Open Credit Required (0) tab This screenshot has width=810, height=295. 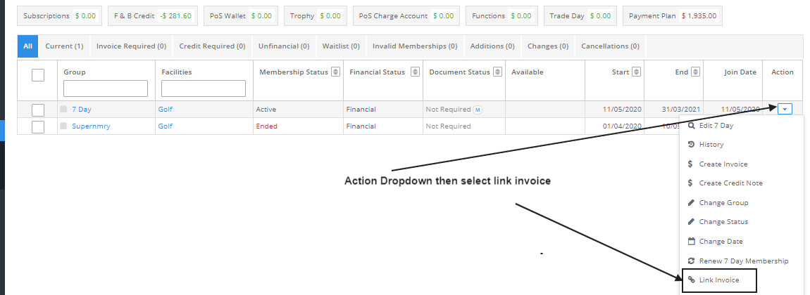tap(212, 46)
